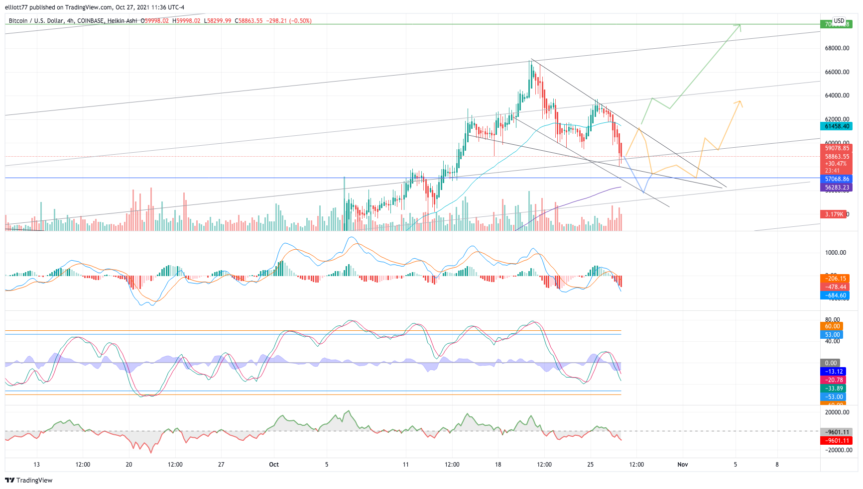Viewport: 863px width, 489px height.
Task: Select the close value C58863.55
Action: (249, 21)
